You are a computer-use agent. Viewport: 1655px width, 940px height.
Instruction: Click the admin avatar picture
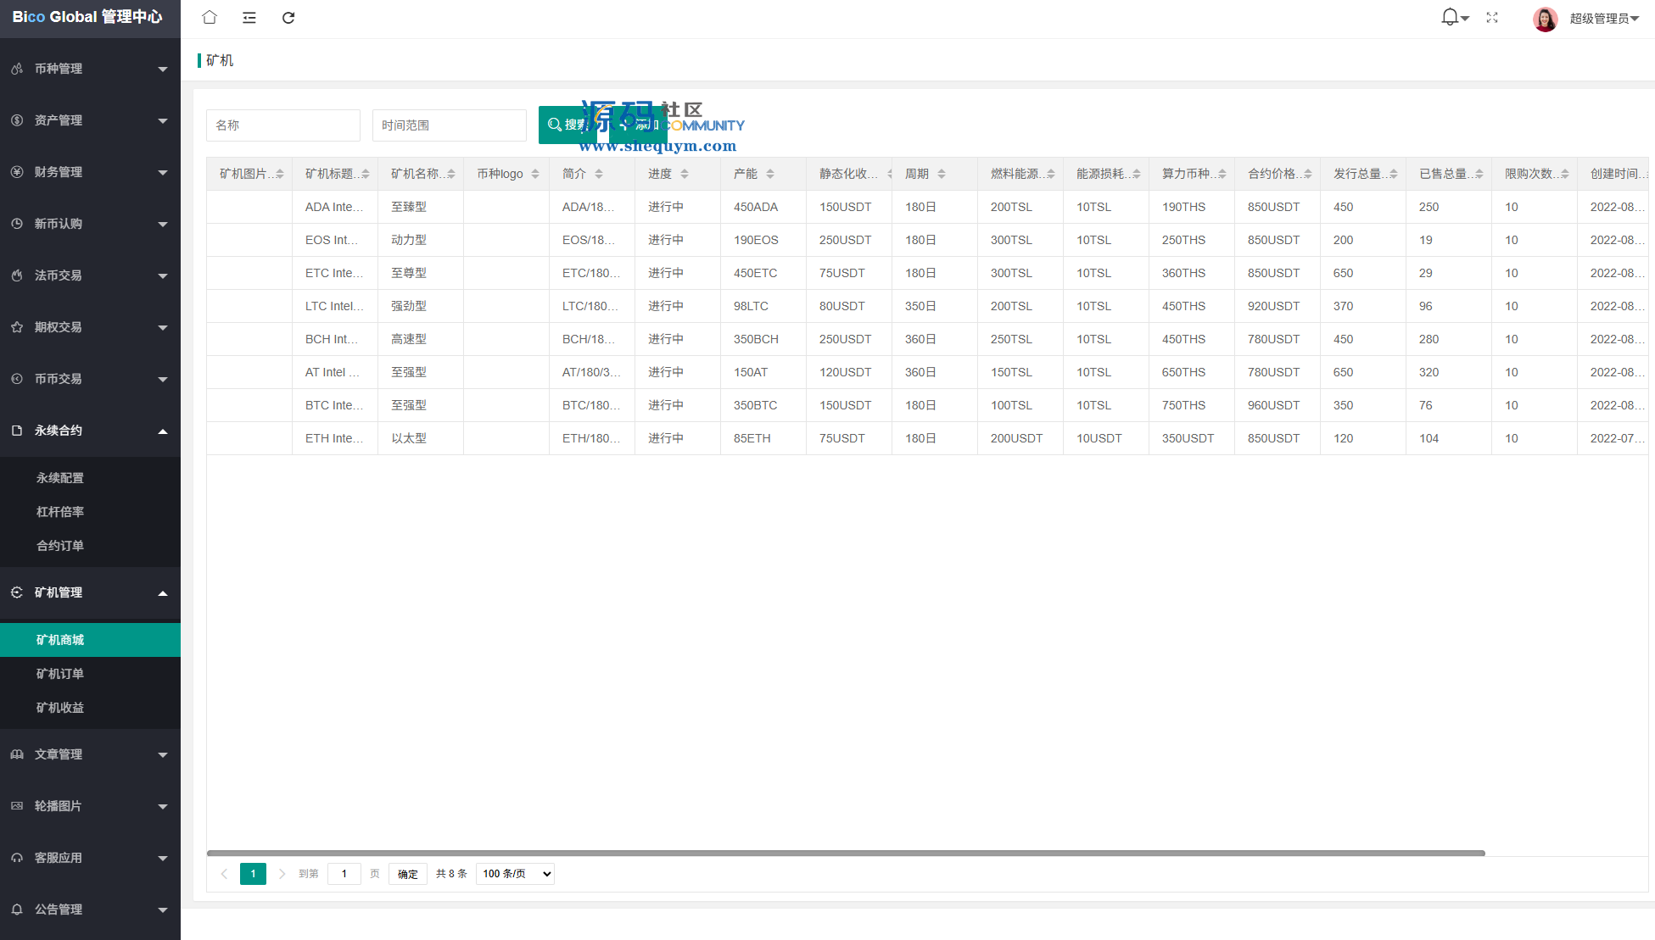point(1545,19)
